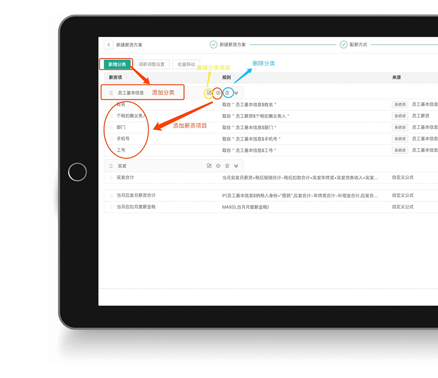Click drag handle of 实发 category
Image resolution: width=438 pixels, height=378 pixels.
(x=111, y=166)
